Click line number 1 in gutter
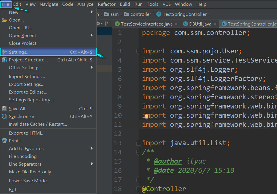 (x=120, y=33)
